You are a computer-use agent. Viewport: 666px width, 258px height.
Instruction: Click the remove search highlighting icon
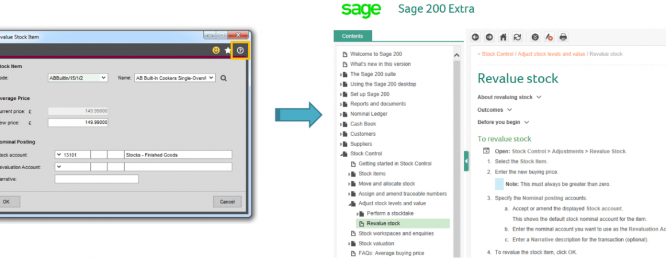(x=549, y=37)
